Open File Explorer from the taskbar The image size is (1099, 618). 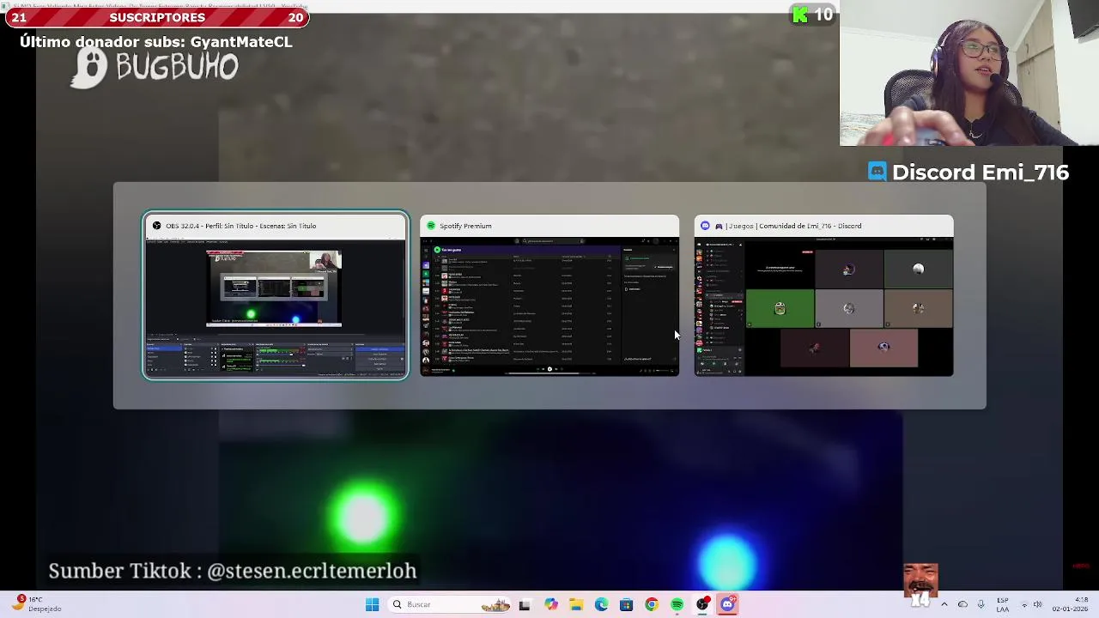[x=576, y=604]
